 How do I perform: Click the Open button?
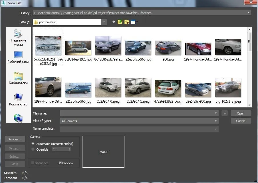[241, 113]
